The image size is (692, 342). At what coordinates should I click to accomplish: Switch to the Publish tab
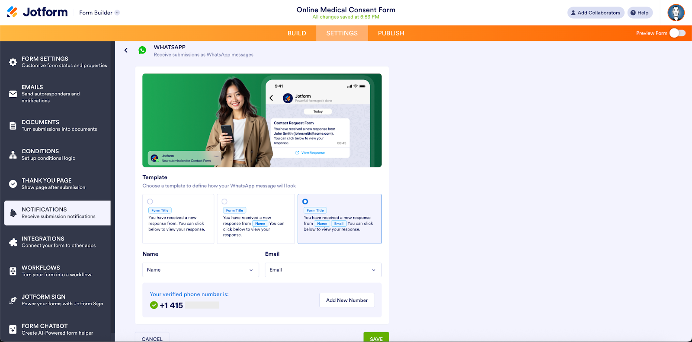(x=391, y=33)
